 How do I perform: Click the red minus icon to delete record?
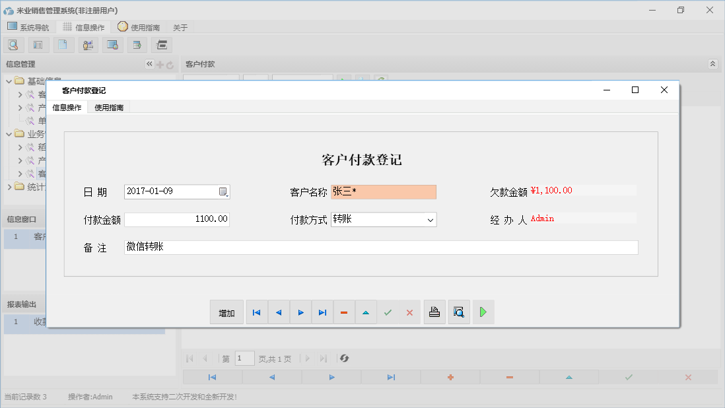tap(344, 312)
